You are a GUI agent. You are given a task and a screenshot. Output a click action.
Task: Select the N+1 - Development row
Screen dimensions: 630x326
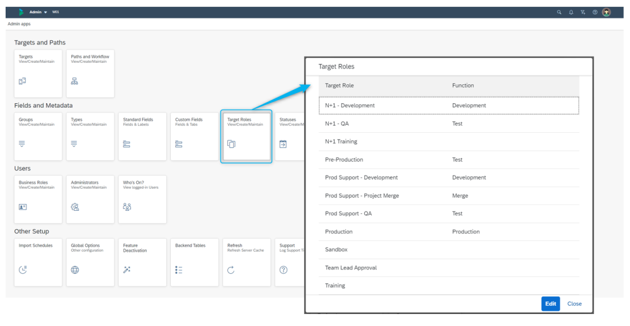pyautogui.click(x=449, y=106)
